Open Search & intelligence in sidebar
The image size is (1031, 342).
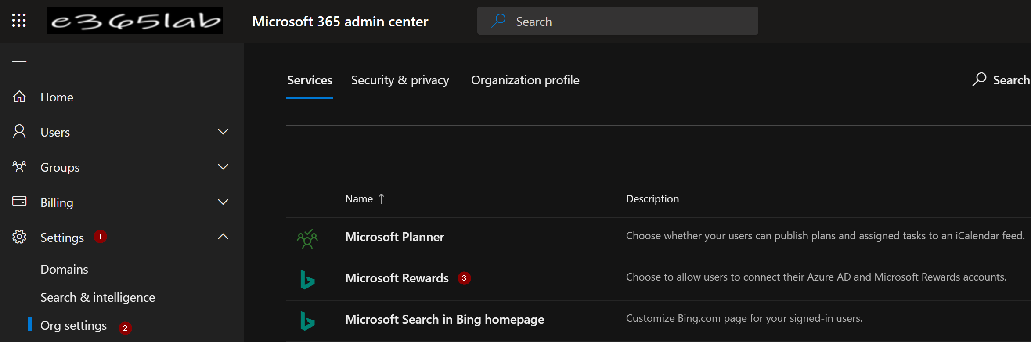point(97,298)
